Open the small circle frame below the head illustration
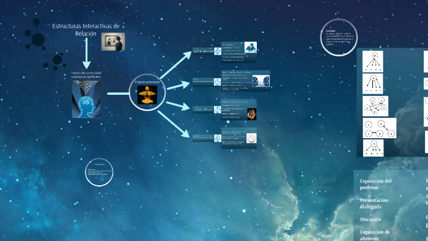 99,172
